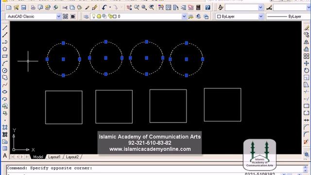Select the Multiline Text A tool
311x175 pixels.
tap(5, 156)
